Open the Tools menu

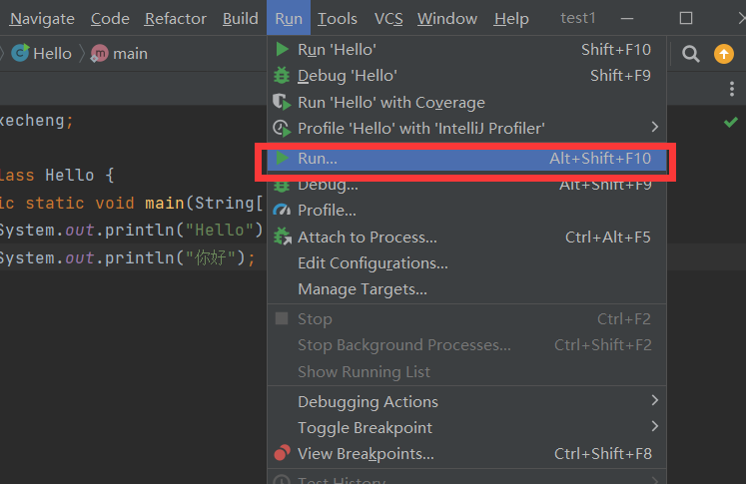[338, 18]
